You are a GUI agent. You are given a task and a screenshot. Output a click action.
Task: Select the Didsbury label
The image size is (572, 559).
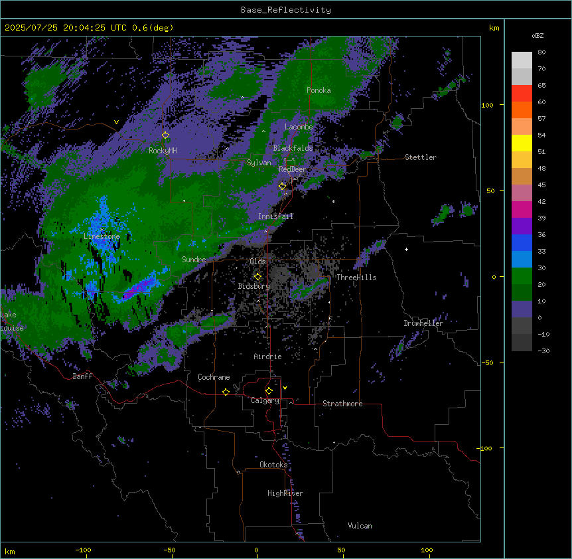(254, 286)
